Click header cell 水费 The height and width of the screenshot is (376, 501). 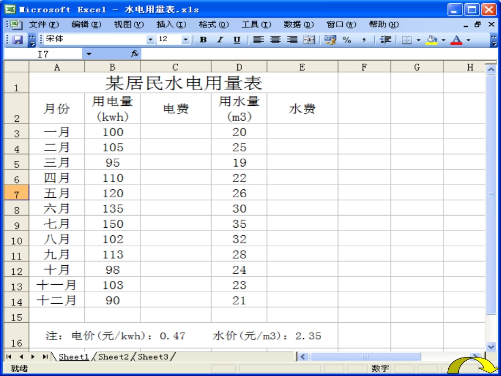click(x=302, y=108)
